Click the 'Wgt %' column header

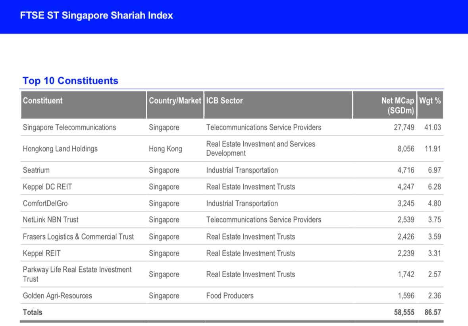point(430,105)
